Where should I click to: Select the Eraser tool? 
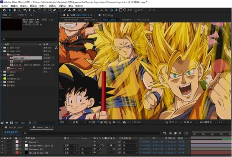pos(74,10)
